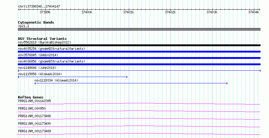Image resolution: width=269 pixels, height=138 pixels.
Task: Click the magenta NM_001173486 transcript line
Action: (x=139, y=119)
